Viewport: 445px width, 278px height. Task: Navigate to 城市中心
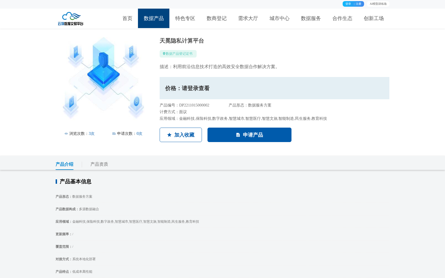(280, 18)
